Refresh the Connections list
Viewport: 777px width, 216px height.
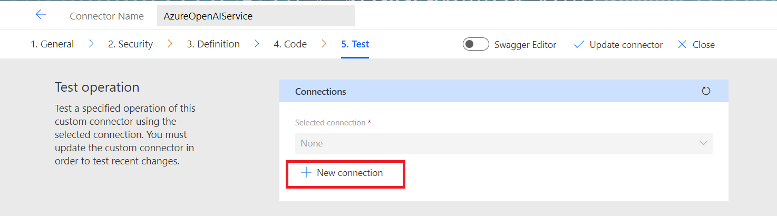tap(706, 91)
